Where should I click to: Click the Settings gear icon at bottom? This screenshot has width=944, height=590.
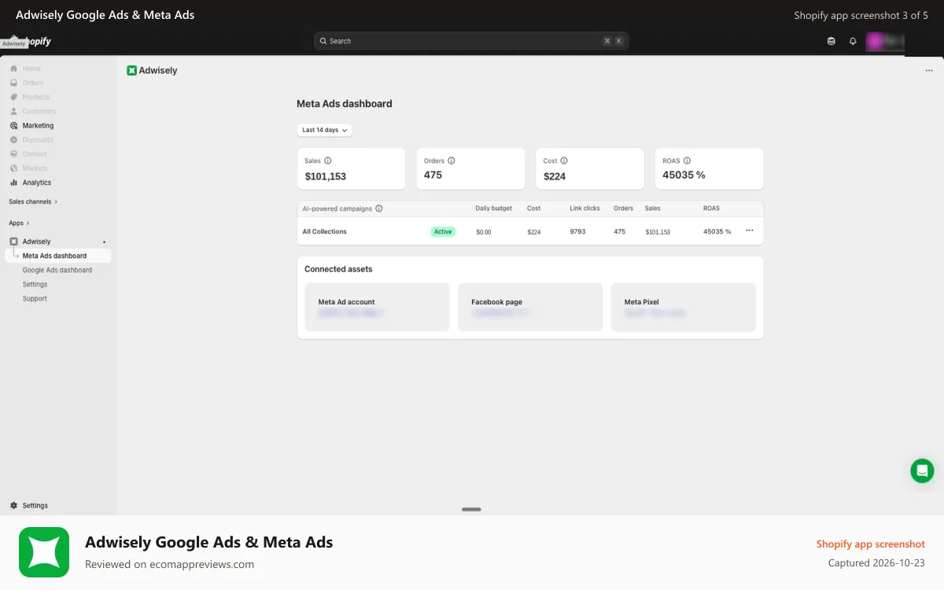[13, 505]
